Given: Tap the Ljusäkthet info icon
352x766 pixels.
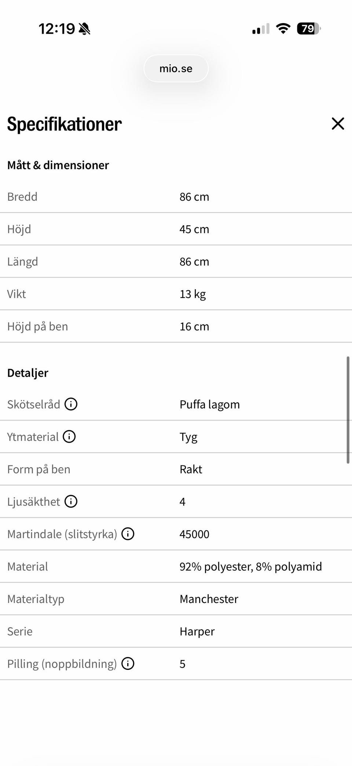Looking at the screenshot, I should click(71, 501).
